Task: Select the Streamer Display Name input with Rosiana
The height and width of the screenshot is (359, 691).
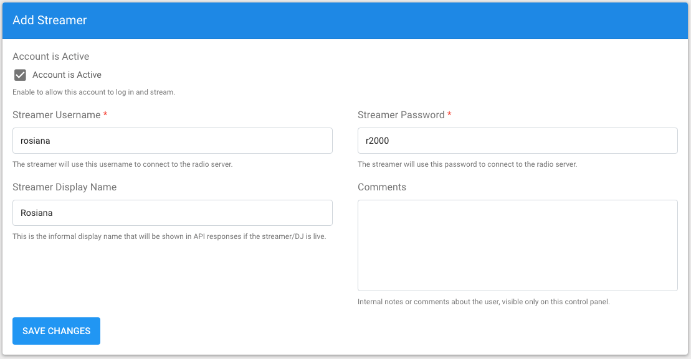Action: pyautogui.click(x=173, y=213)
